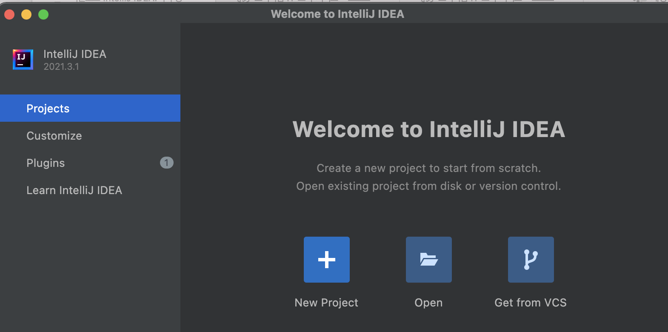Click the Open folder icon

429,260
